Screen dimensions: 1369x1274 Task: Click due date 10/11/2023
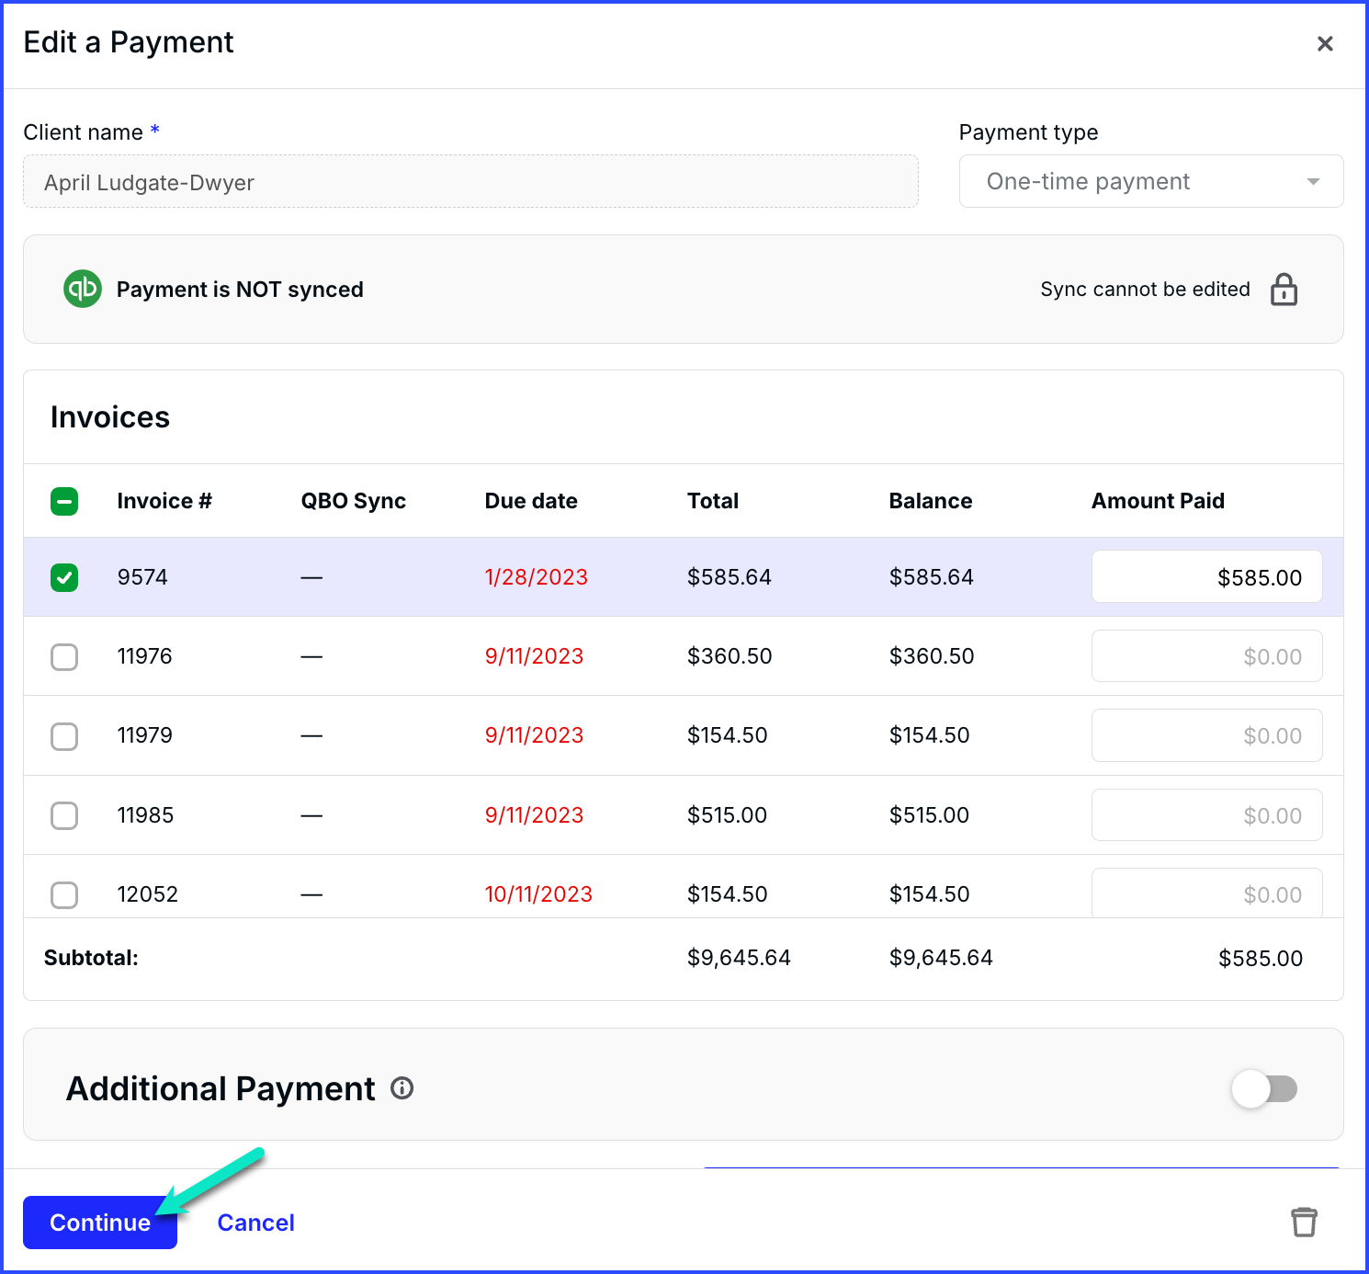[538, 894]
